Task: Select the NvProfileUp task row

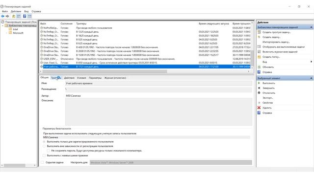Action: pyautogui.click(x=145, y=28)
